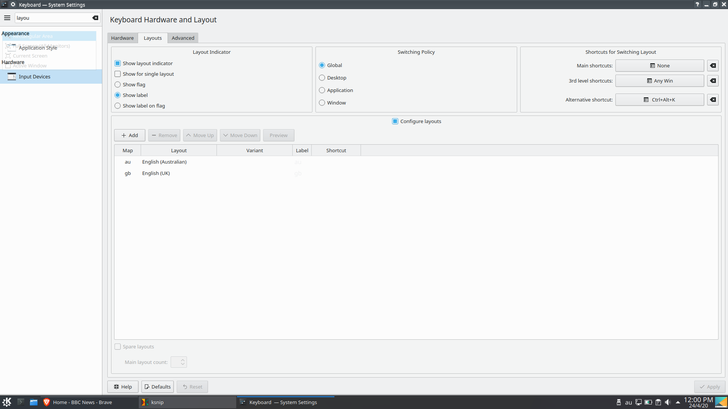Restore Defaults settings
The image size is (728, 409).
coord(157,387)
